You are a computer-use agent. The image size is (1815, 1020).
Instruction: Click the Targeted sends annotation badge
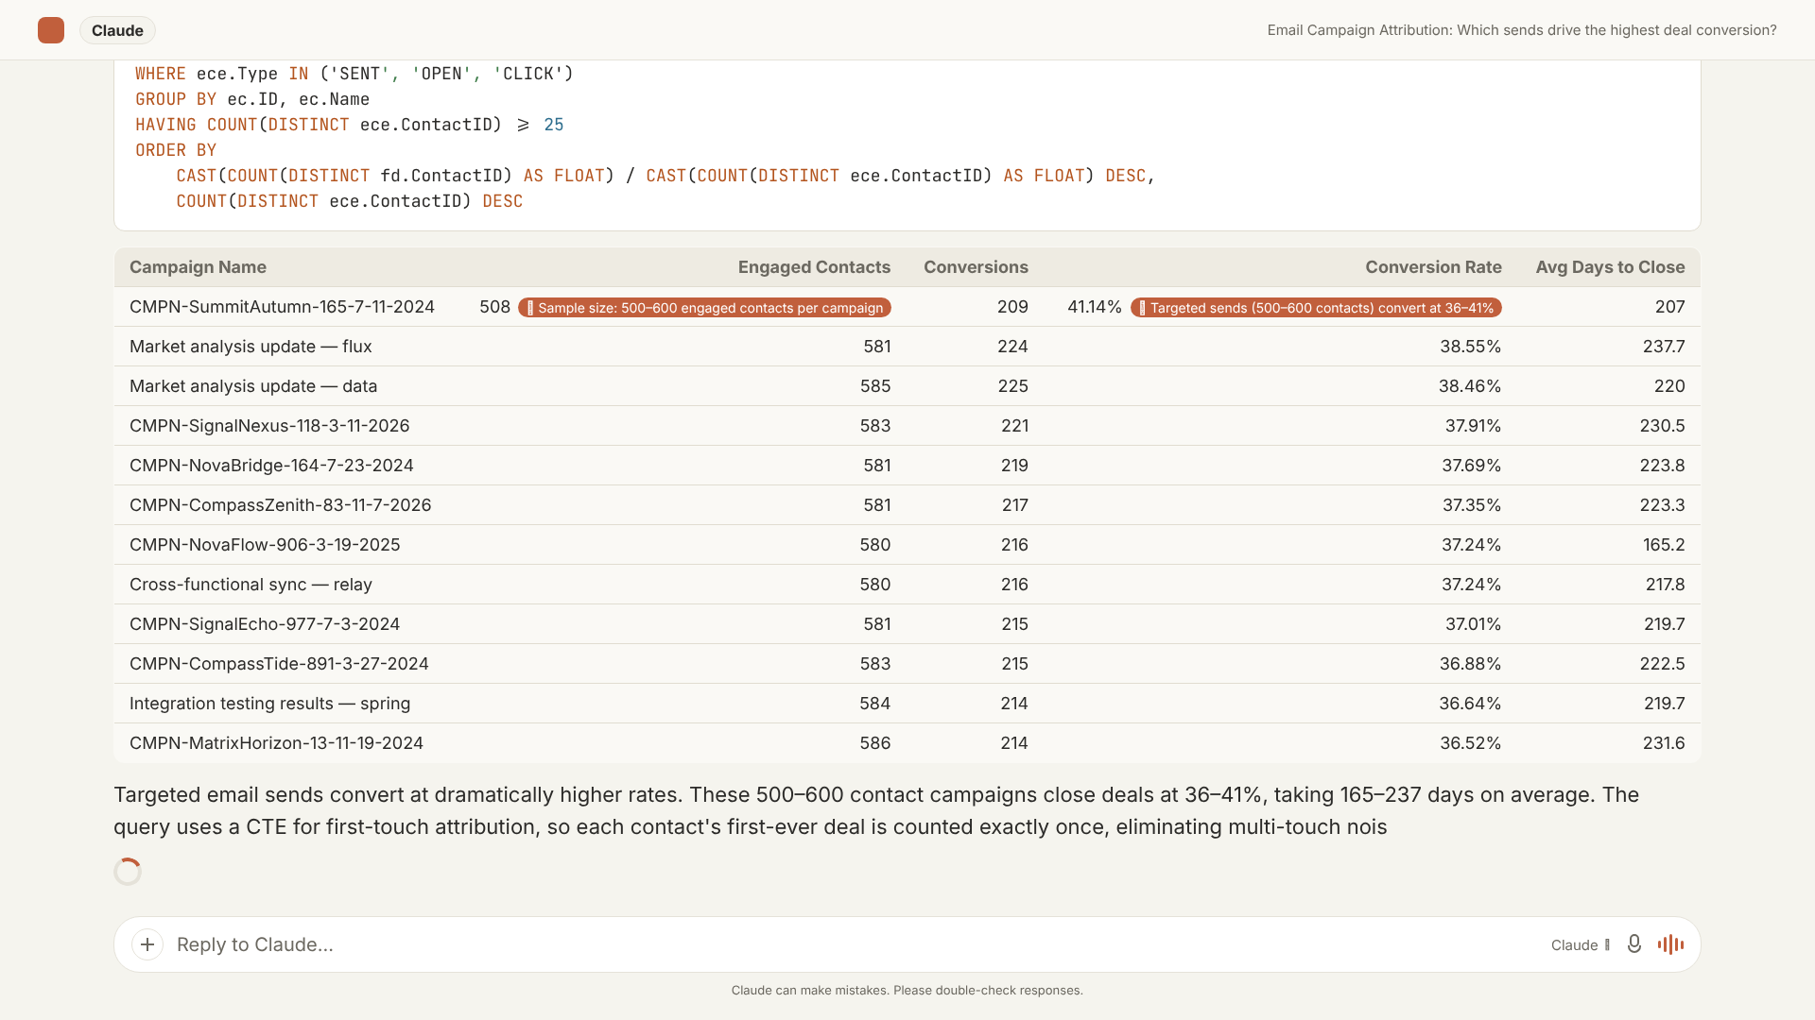pos(1316,308)
